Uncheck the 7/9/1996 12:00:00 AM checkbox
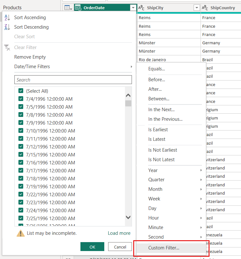The height and width of the screenshot is (259, 241). click(21, 123)
